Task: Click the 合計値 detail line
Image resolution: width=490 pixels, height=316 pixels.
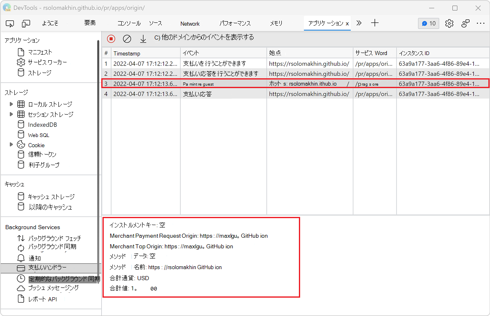Action: (x=133, y=288)
